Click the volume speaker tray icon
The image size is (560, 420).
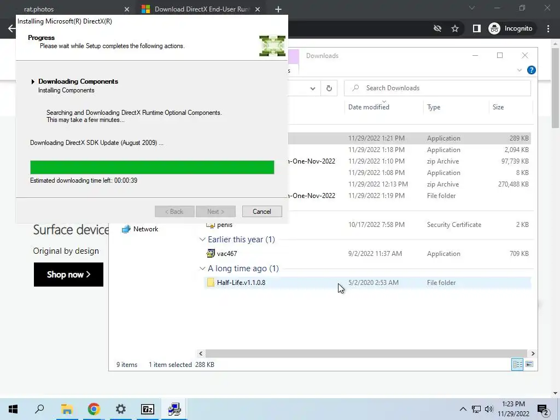(x=489, y=409)
